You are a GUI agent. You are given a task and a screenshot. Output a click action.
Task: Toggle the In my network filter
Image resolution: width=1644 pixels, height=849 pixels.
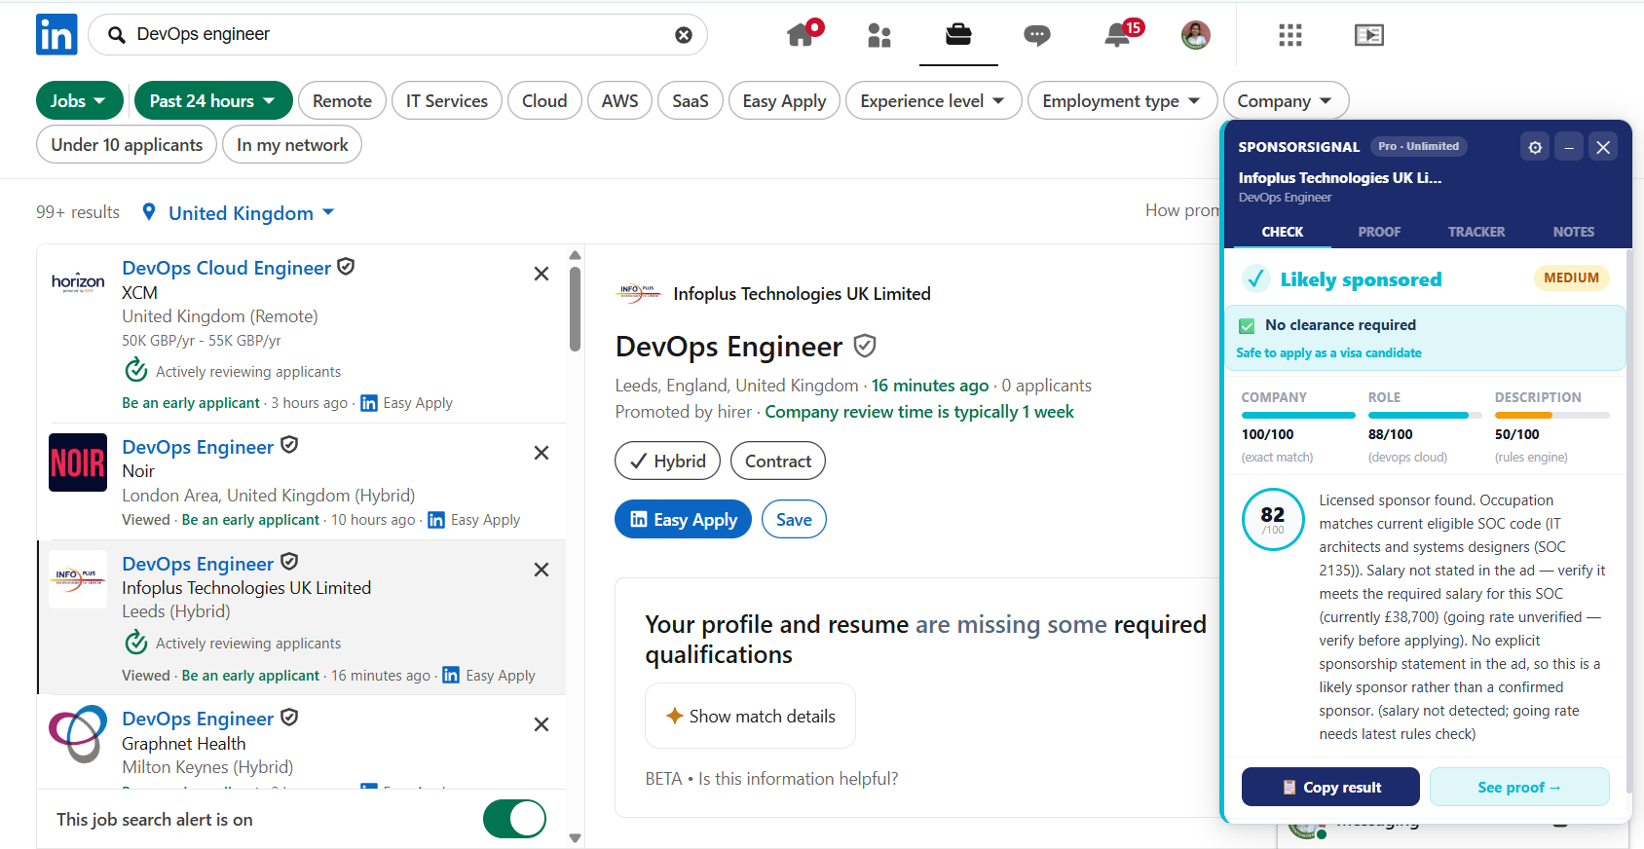(x=292, y=144)
